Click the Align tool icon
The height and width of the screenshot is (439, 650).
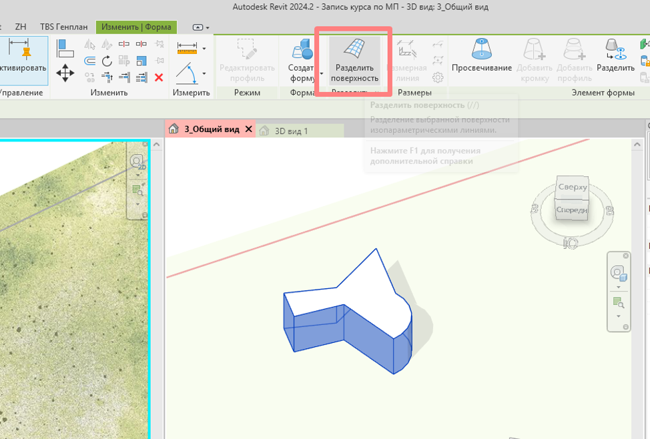[x=65, y=48]
